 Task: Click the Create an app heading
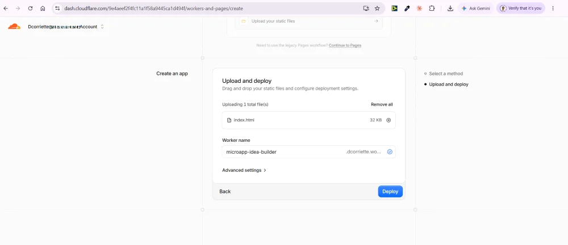point(172,74)
